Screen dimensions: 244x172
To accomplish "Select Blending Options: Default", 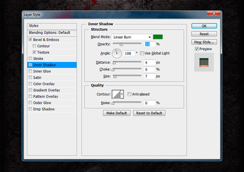I will click(x=52, y=33).
